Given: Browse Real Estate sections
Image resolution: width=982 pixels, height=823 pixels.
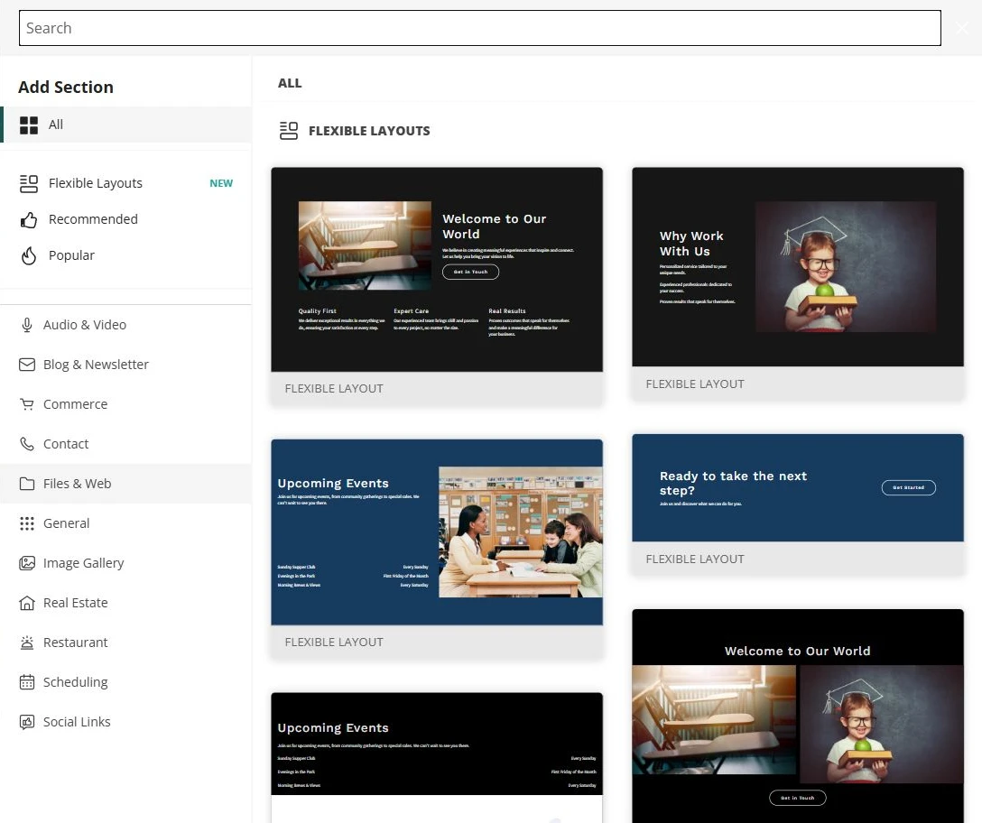Looking at the screenshot, I should click(x=126, y=603).
